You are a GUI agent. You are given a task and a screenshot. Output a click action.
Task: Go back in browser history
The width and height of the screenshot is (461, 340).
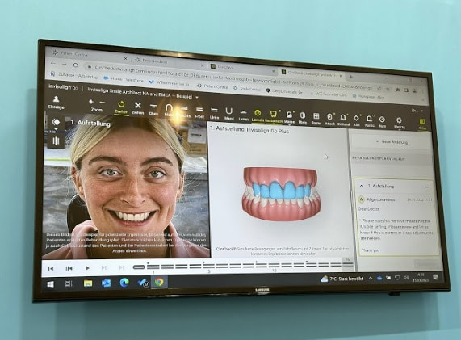[53, 63]
